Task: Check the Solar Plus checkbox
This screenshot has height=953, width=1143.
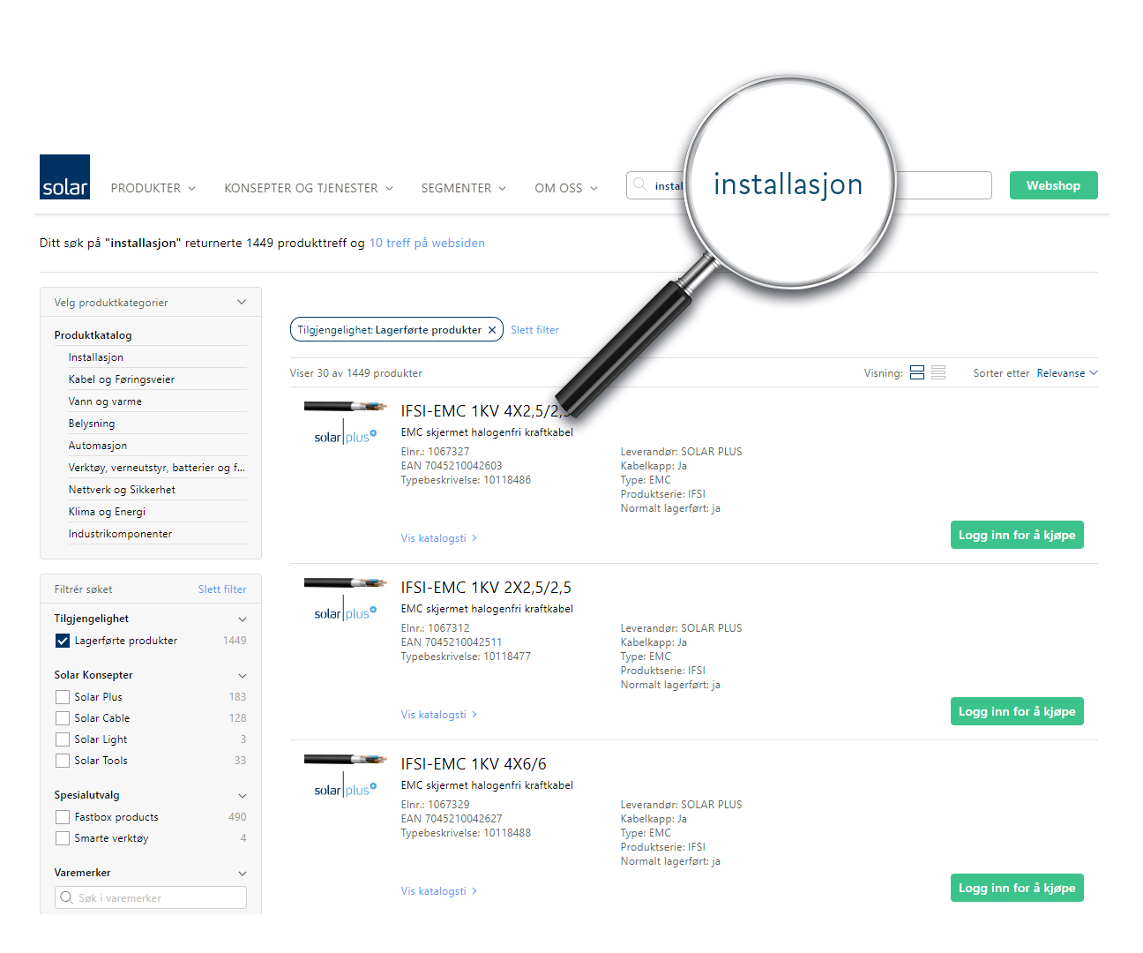Action: point(63,697)
